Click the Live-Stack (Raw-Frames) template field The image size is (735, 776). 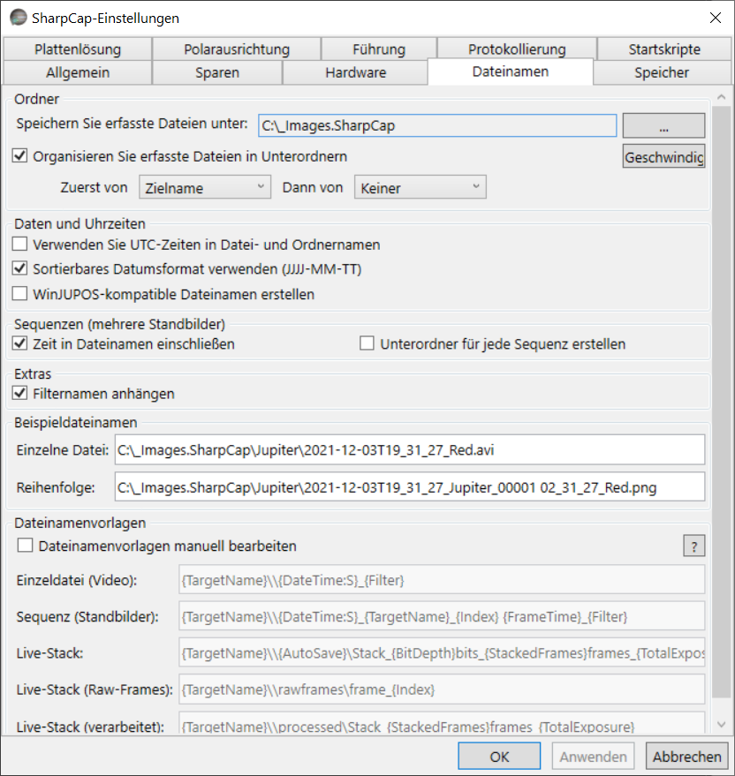(x=442, y=689)
